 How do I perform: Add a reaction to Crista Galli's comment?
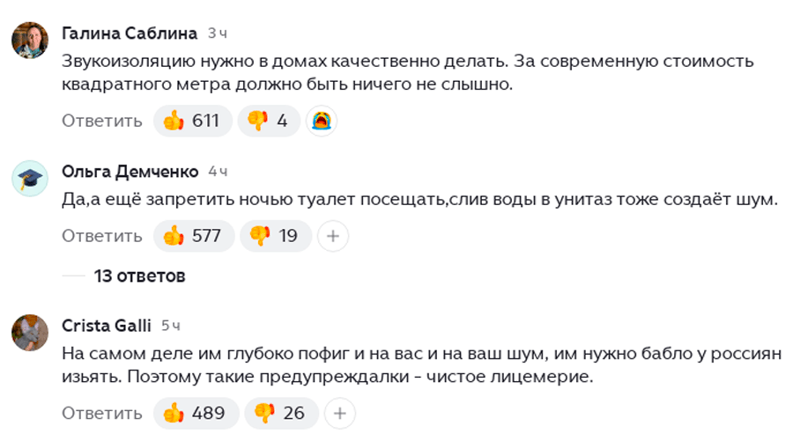(x=340, y=413)
